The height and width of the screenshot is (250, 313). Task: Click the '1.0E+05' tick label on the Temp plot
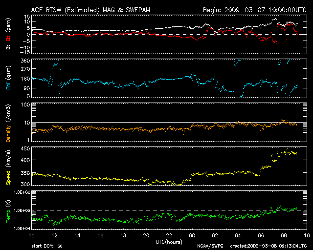22,211
